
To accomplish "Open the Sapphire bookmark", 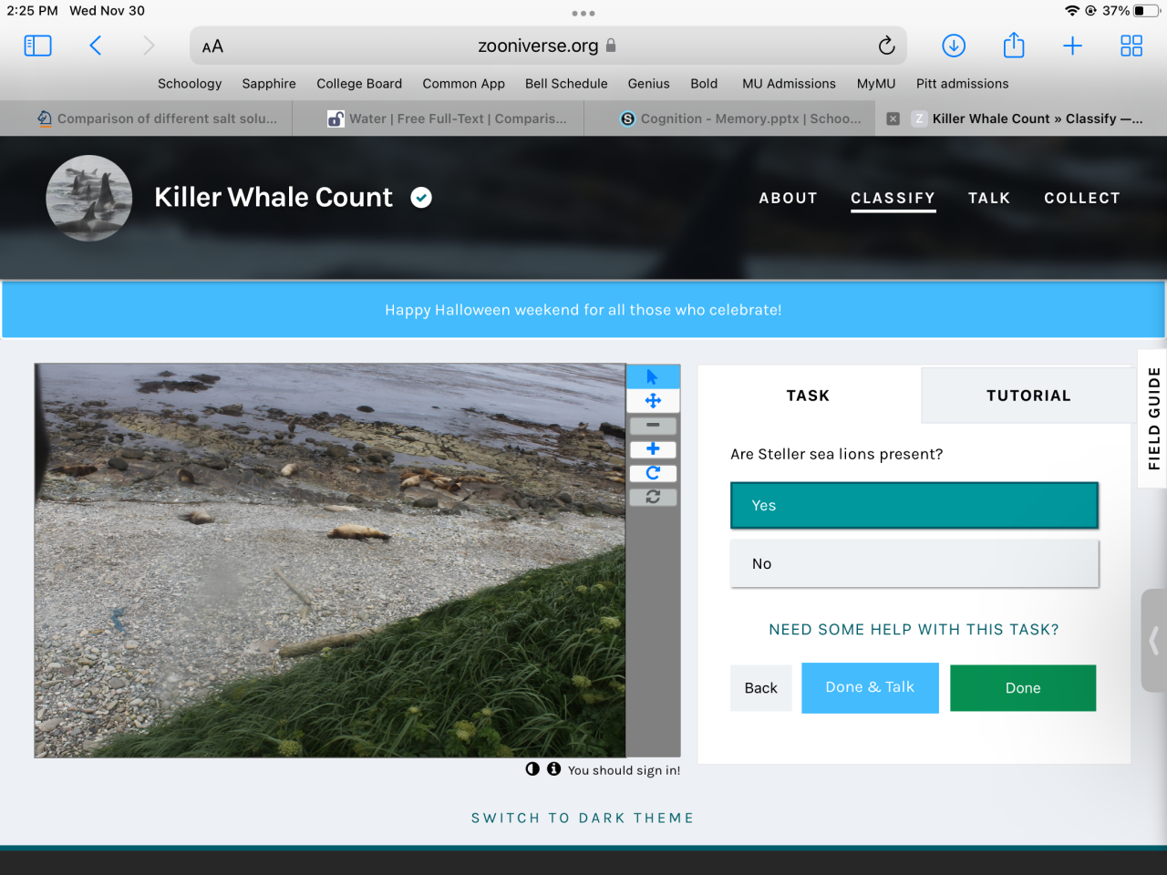I will coord(269,84).
